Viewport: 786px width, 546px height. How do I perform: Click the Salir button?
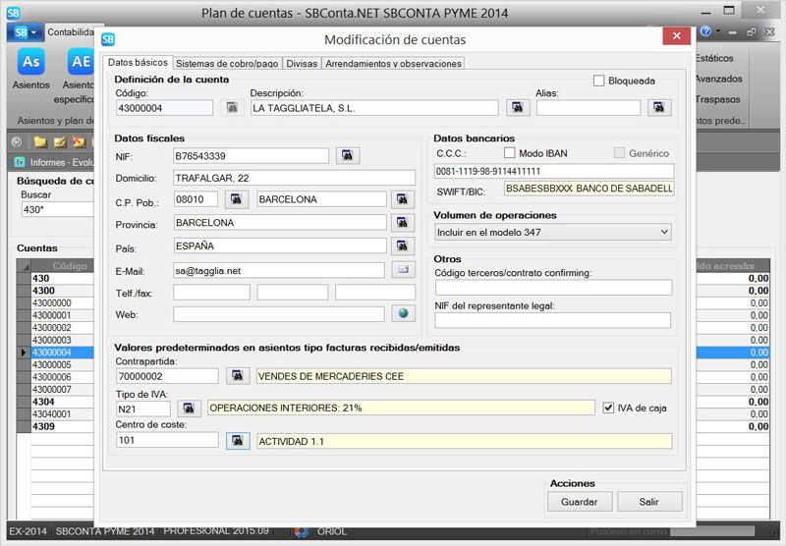(x=648, y=502)
